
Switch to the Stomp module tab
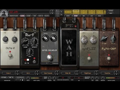point(76,16)
